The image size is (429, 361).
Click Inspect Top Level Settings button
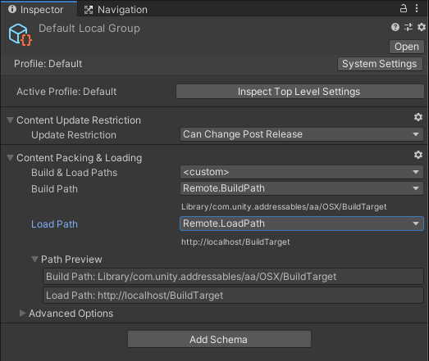click(300, 92)
